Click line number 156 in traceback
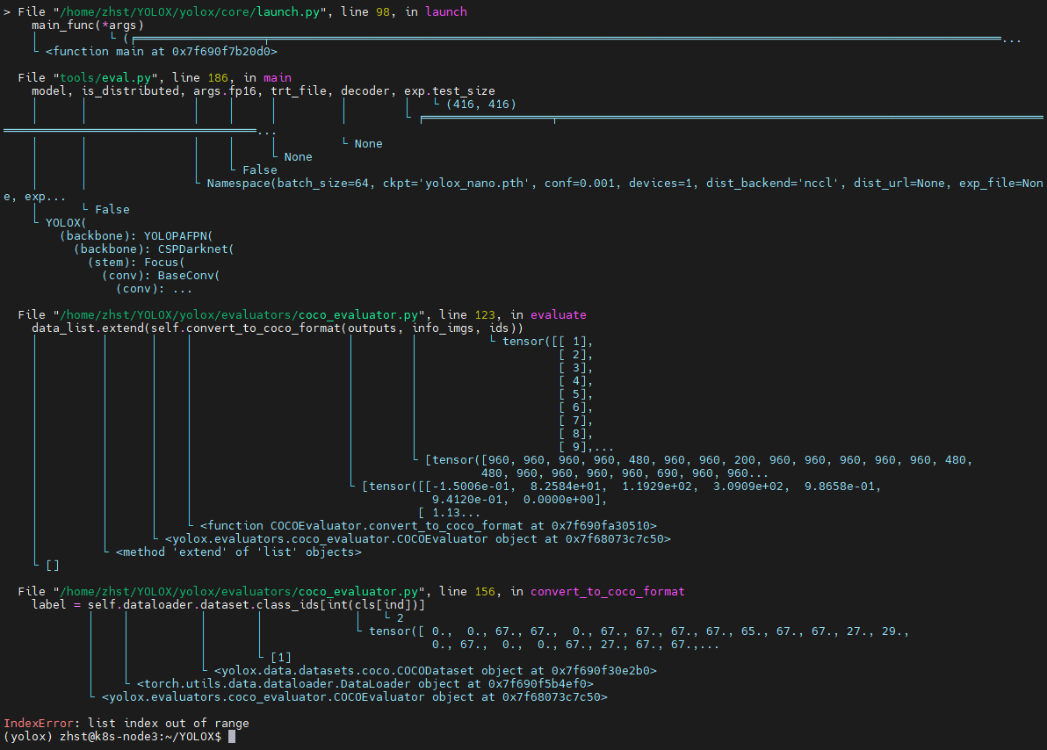The image size is (1047, 750). 485,592
